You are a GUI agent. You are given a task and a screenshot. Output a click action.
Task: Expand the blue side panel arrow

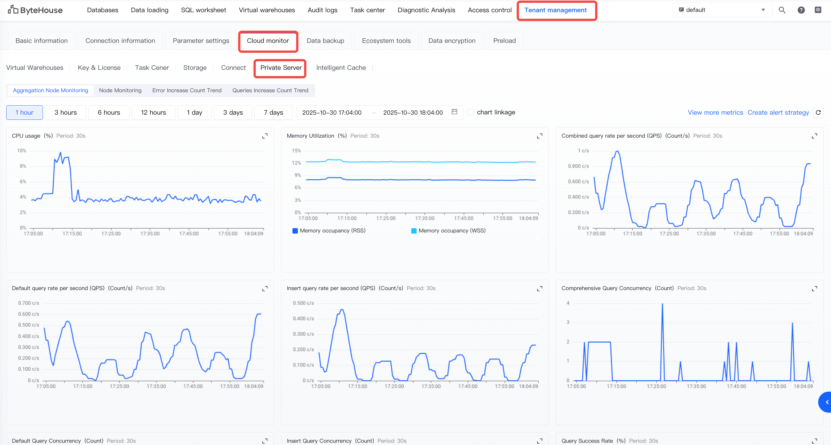coord(826,402)
